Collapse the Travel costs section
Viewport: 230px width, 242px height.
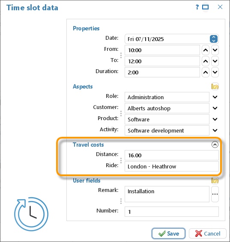(215, 145)
